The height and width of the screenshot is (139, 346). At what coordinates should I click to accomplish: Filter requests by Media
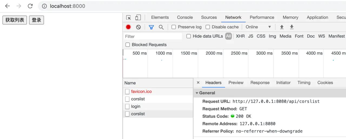(x=285, y=36)
